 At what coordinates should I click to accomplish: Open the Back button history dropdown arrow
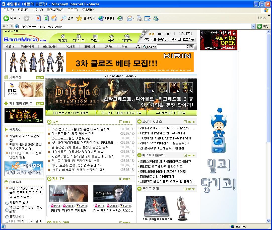(x=19, y=18)
